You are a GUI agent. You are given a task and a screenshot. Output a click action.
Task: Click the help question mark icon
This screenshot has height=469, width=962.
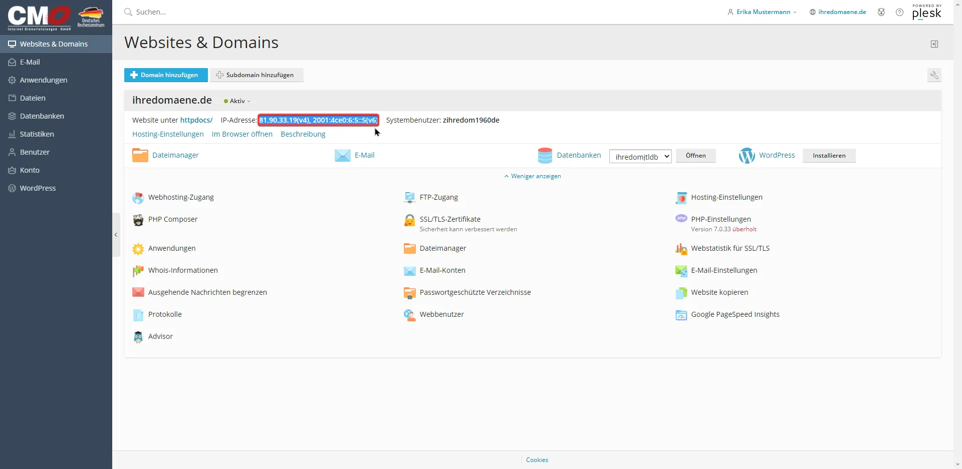click(900, 12)
